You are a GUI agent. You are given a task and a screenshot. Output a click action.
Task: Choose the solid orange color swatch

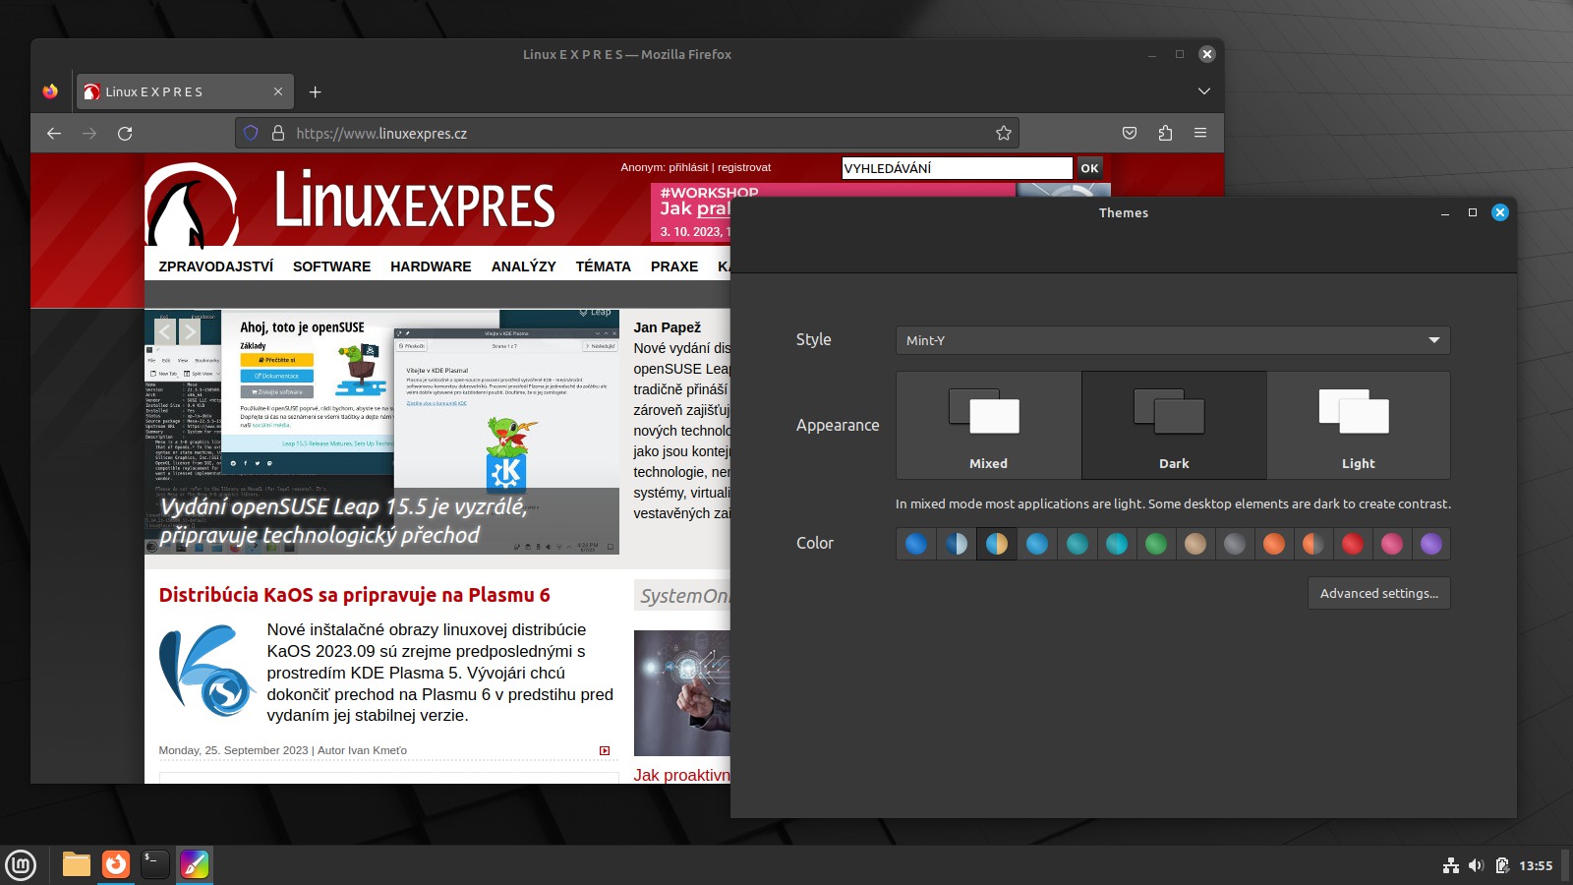point(1274,544)
